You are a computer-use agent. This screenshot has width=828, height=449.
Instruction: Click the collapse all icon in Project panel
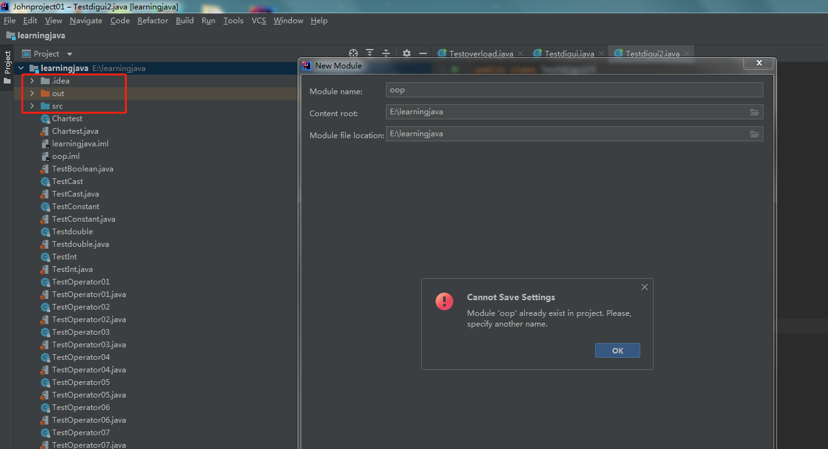386,53
